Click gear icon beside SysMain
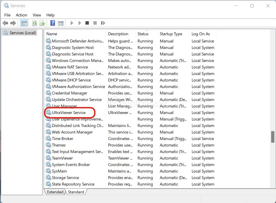 coord(48,171)
